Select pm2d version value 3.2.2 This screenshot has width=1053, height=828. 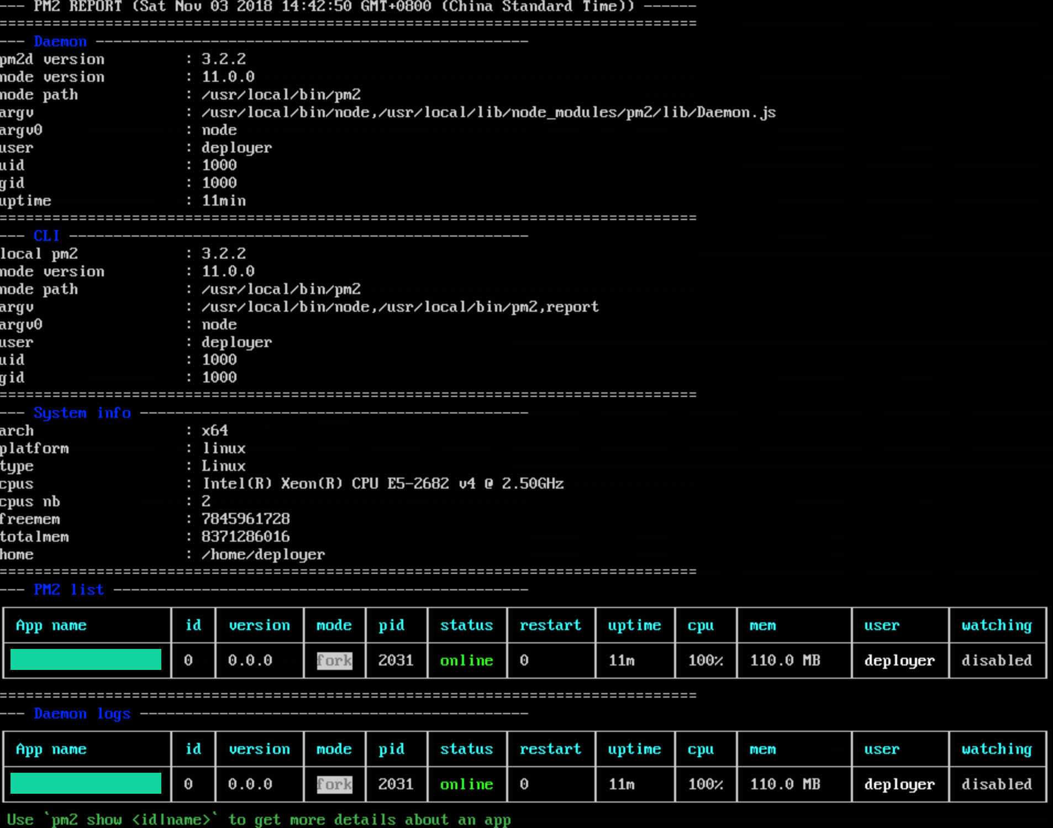coord(223,59)
